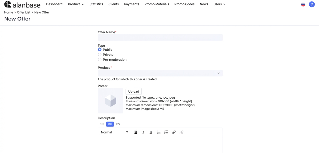Click the New Offer page heading
Viewport: 319px width, 153px height.
[17, 19]
